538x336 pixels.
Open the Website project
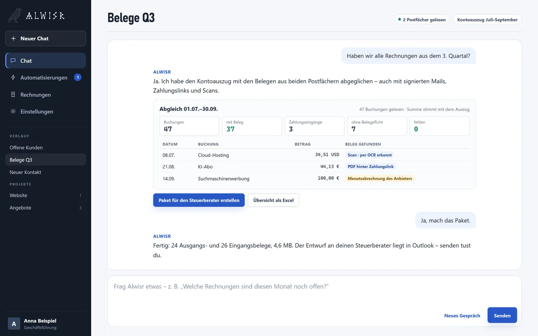coord(45,195)
